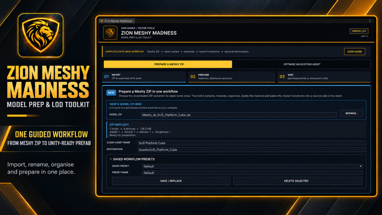This screenshot has width=382, height=215.
Task: Click the 'Albedo 1 • Normal 1' texture summary line
Action: [x=140, y=132]
